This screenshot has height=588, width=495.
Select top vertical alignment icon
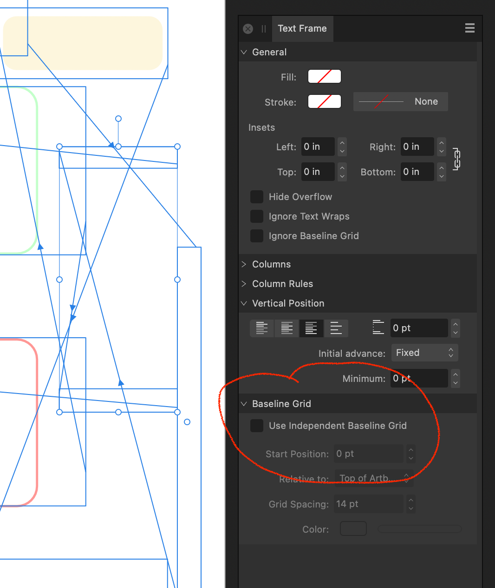tap(262, 328)
